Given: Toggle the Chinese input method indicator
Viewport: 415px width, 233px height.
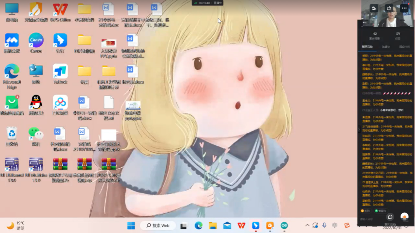Looking at the screenshot, I should point(334,225).
